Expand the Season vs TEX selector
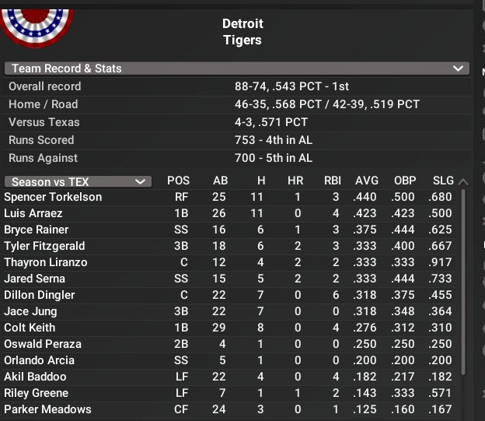Screen dimensions: 485x421 tap(78, 181)
